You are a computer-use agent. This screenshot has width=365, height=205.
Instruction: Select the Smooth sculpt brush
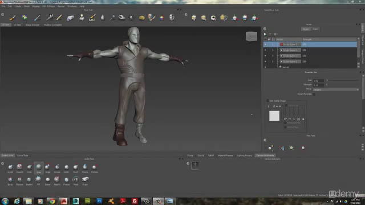click(20, 168)
